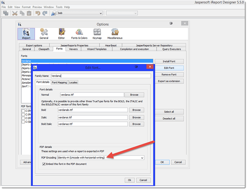Click the Paste clipboard toolbar icon
The image size is (247, 190).
pos(29,13)
